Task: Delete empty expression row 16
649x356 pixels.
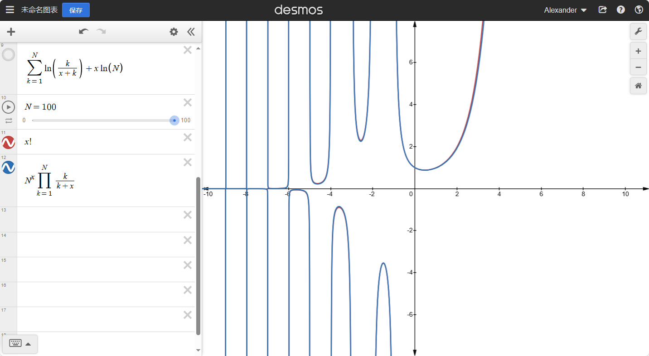Action: pos(188,290)
